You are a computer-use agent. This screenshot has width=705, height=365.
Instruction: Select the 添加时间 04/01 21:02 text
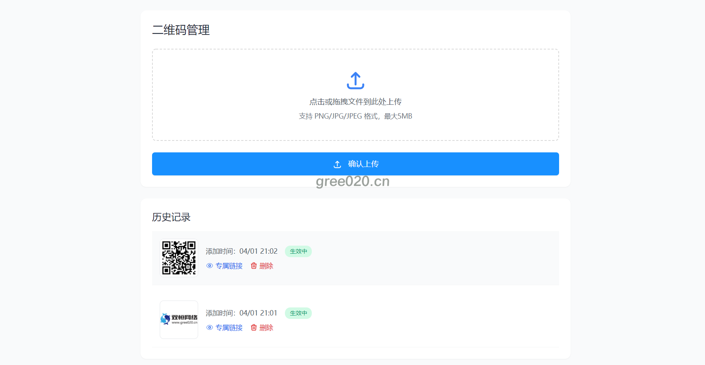(242, 251)
